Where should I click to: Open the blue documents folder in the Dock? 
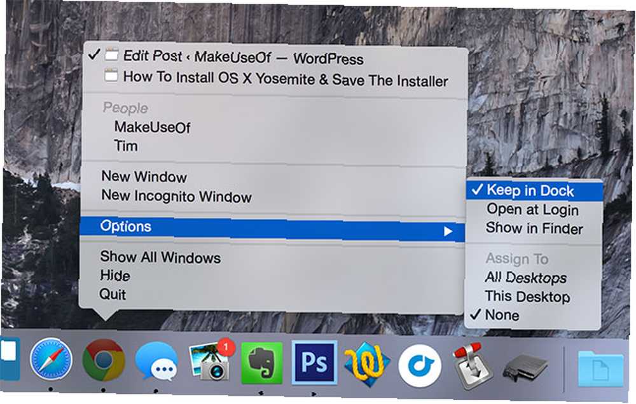pos(600,369)
